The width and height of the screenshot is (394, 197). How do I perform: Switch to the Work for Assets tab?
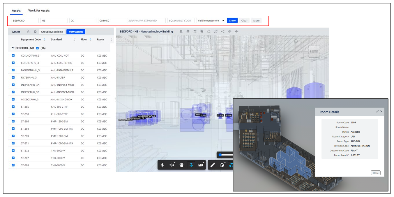point(39,10)
